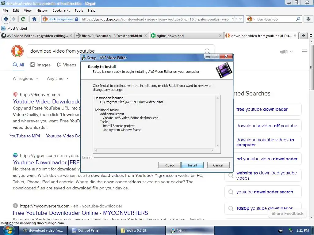This screenshot has height=235, width=314.
Task: Expand the Any time filter
Action: pyautogui.click(x=58, y=79)
